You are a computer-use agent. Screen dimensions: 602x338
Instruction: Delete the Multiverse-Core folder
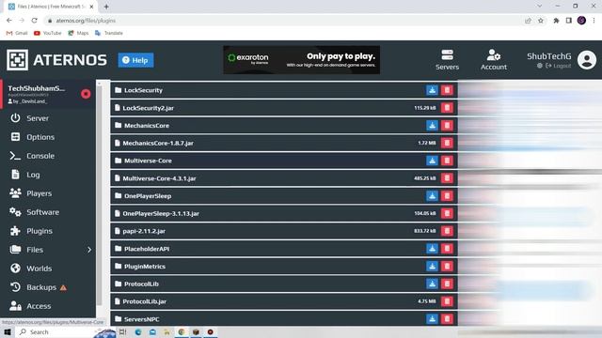(447, 161)
